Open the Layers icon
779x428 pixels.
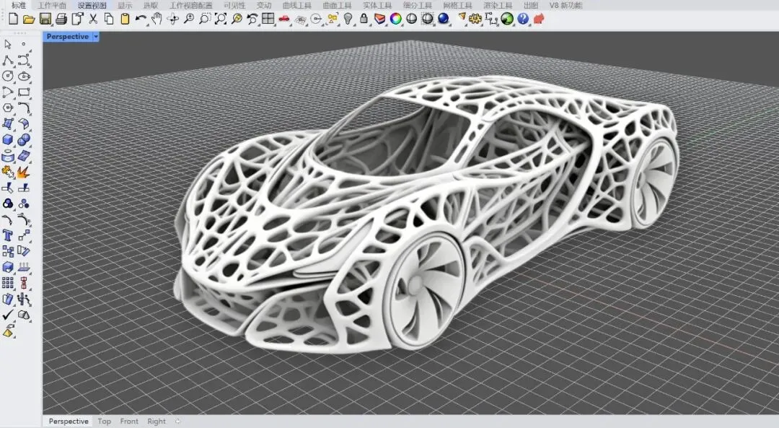(380, 19)
